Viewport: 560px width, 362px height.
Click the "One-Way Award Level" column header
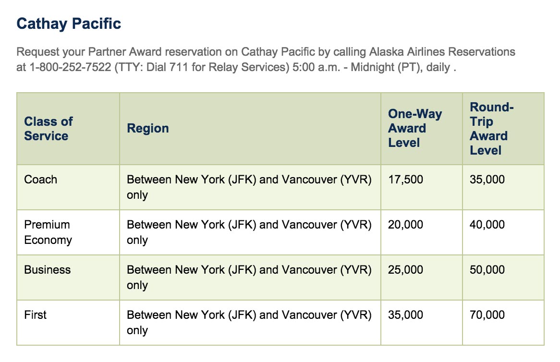pos(415,128)
